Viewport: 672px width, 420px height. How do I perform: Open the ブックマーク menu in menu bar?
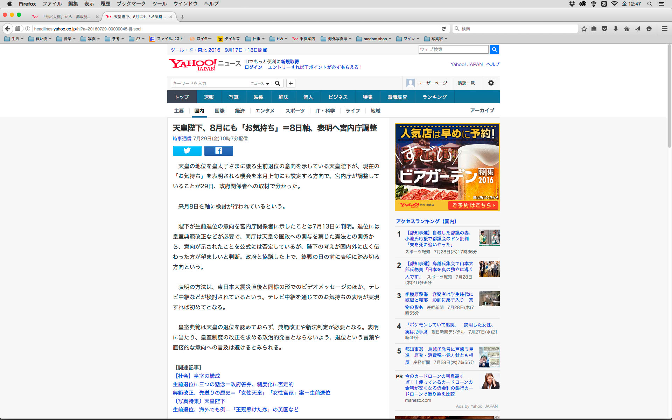pos(131,4)
